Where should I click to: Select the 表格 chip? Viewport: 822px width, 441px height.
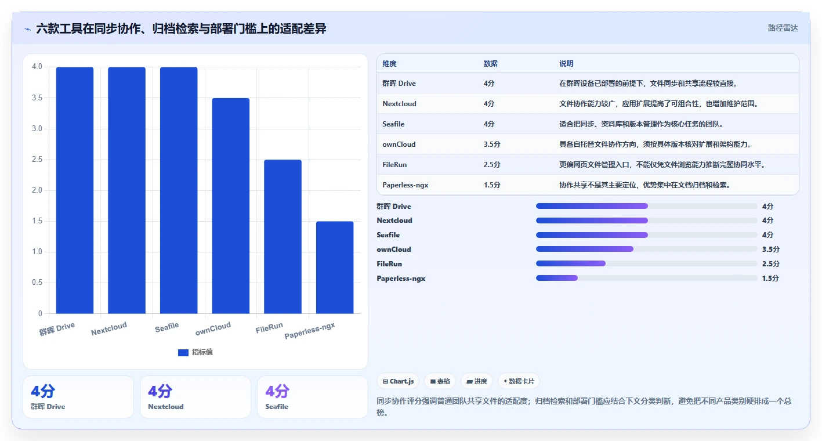click(x=440, y=381)
